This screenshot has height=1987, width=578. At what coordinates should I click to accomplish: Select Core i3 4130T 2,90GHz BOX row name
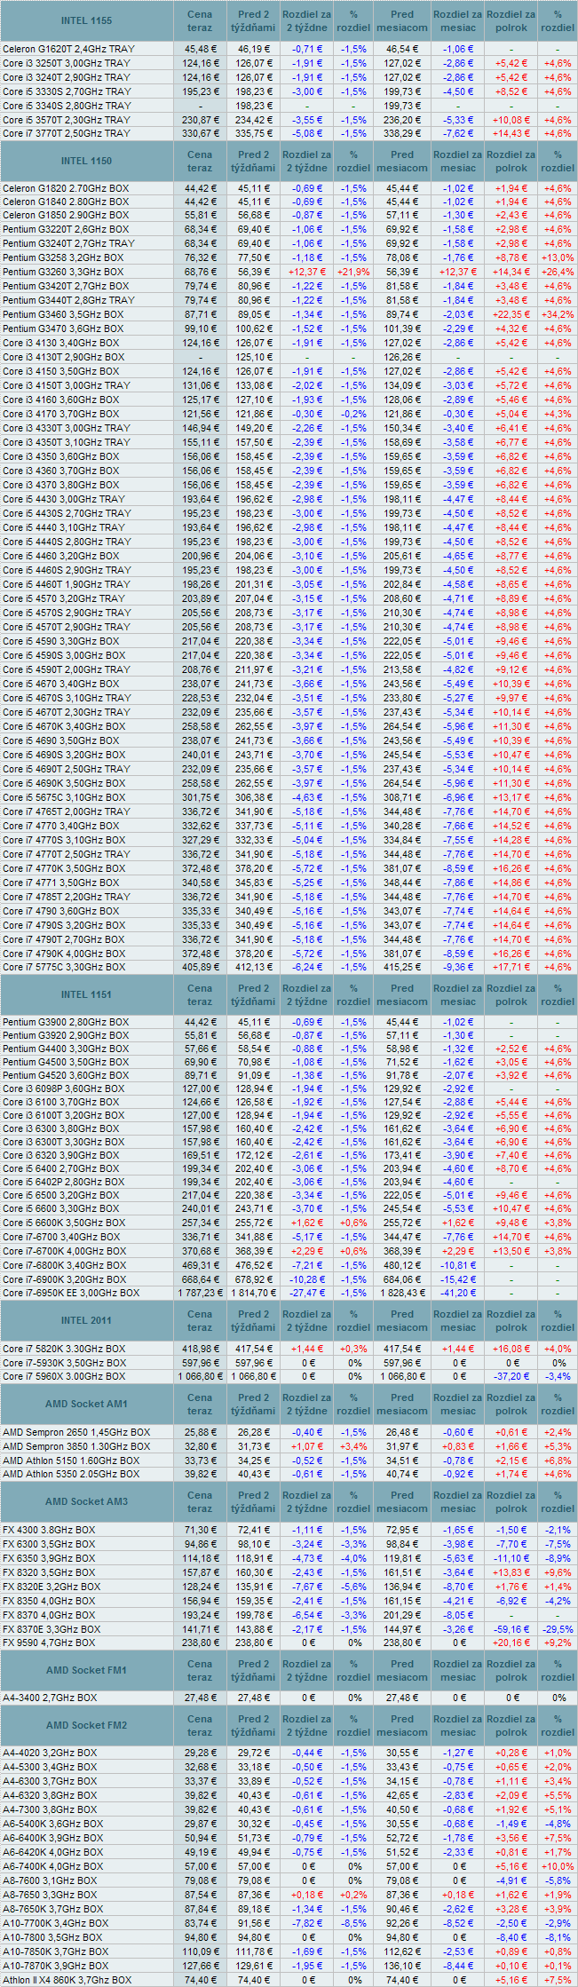(x=63, y=357)
